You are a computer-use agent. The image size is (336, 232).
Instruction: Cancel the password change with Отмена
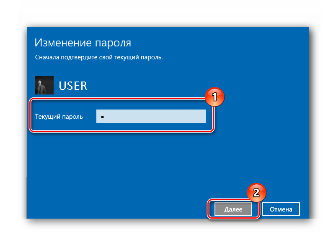tap(281, 209)
